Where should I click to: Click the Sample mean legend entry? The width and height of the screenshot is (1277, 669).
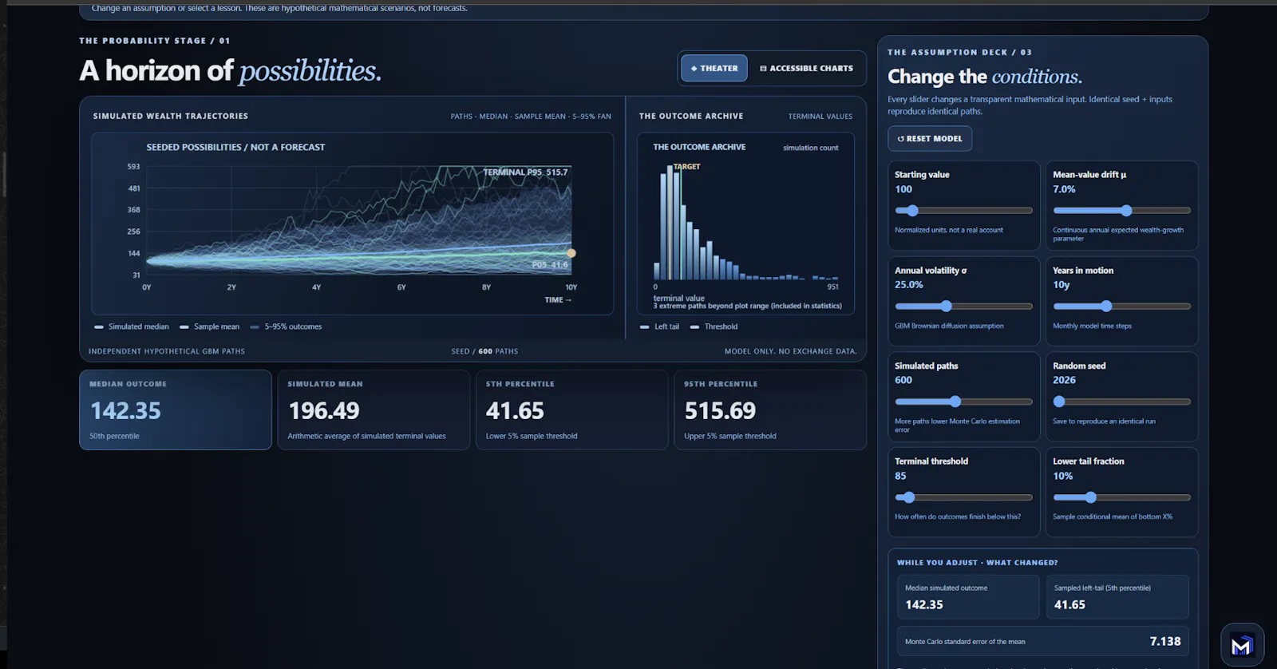[x=209, y=327]
